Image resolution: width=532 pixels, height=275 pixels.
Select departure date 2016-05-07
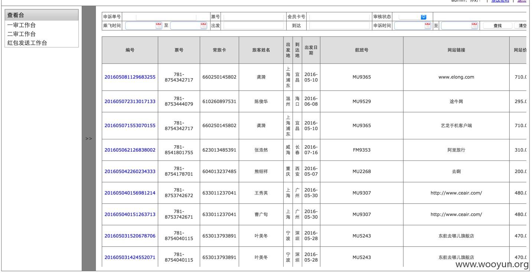(311, 171)
